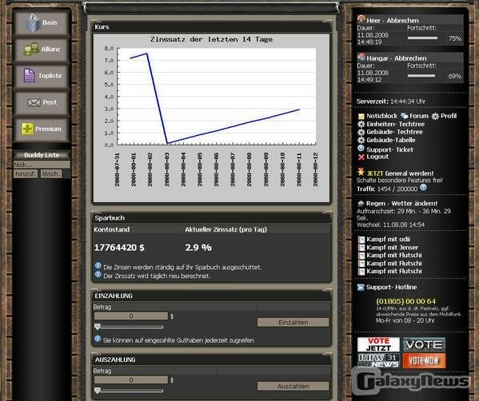Click the Forum speech bubble icon
Image resolution: width=479 pixels, height=401 pixels.
(x=405, y=116)
